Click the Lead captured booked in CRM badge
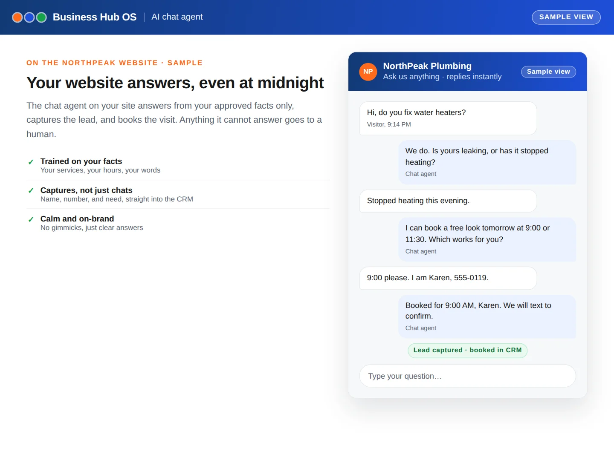This screenshot has width=614, height=460. [467, 350]
